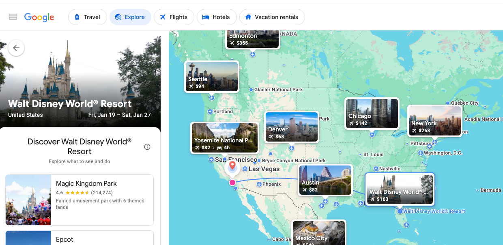Image resolution: width=503 pixels, height=245 pixels.
Task: Click the Las Vegas airport marker
Action: pyautogui.click(x=245, y=169)
